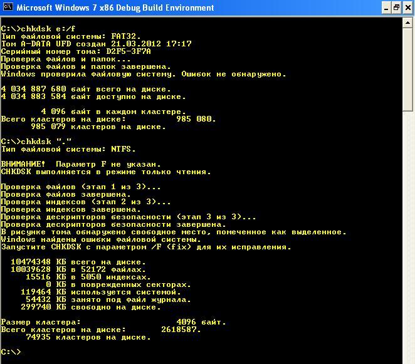Click '74935 кластеров на диске.' line
This screenshot has height=364, width=415.
coord(88,337)
